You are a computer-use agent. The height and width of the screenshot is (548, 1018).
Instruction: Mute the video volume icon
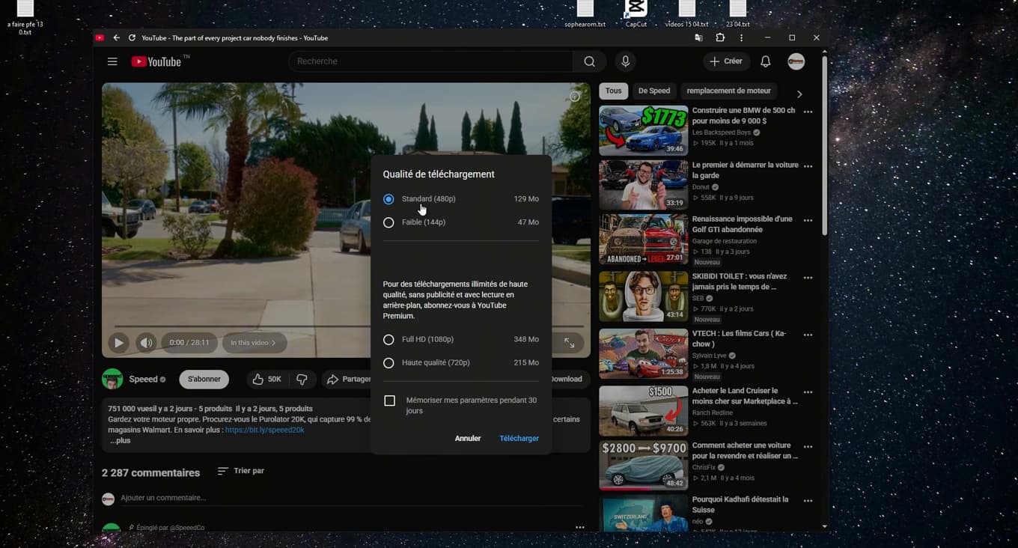point(146,343)
